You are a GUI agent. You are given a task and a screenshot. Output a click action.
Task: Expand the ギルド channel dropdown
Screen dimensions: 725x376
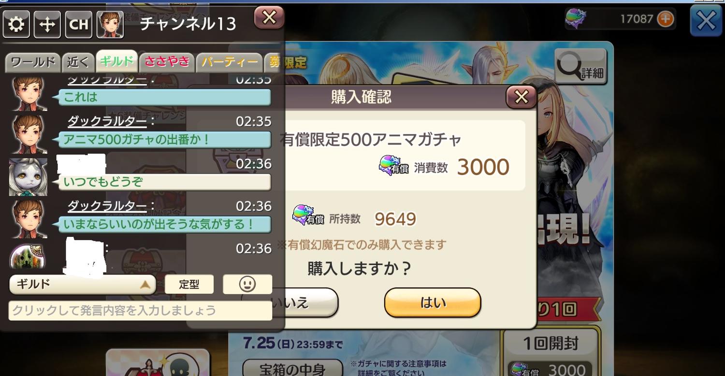point(83,284)
